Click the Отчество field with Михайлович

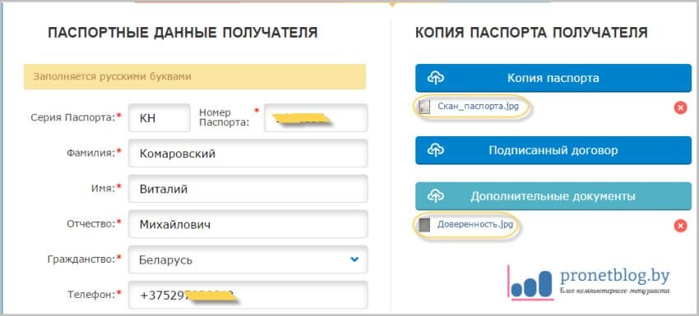248,224
